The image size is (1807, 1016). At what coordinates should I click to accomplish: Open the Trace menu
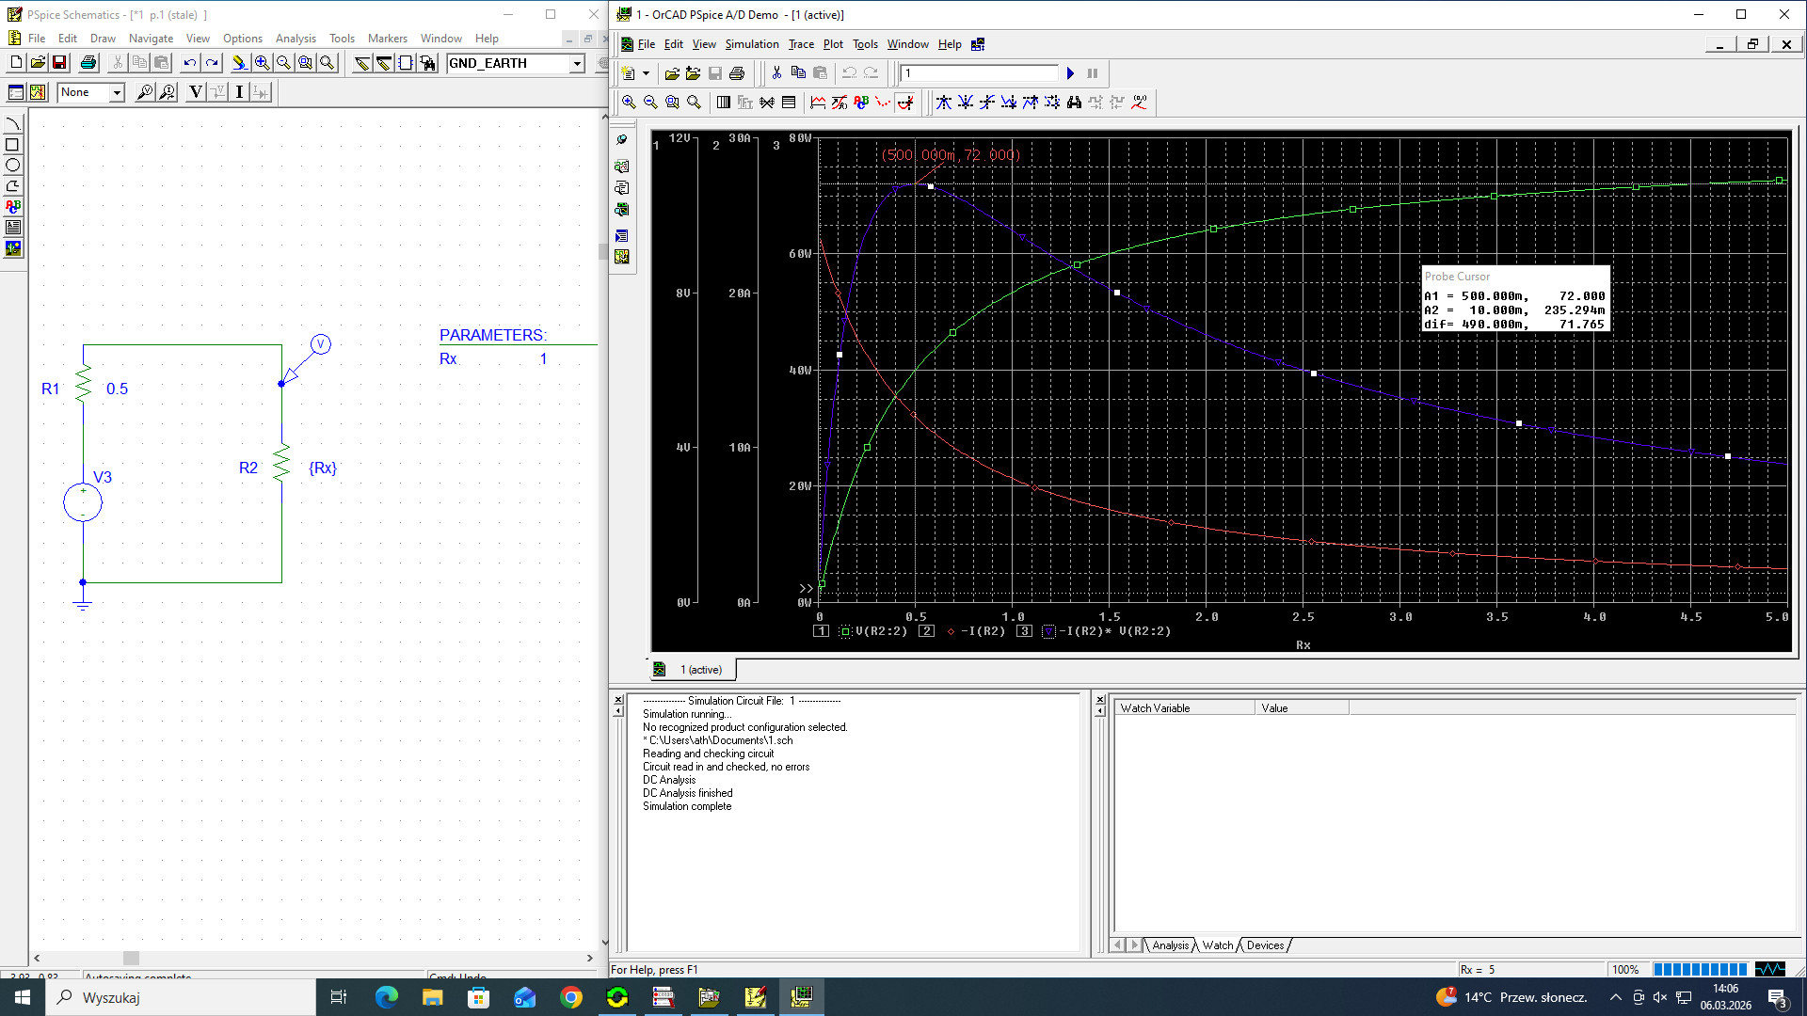coord(801,44)
